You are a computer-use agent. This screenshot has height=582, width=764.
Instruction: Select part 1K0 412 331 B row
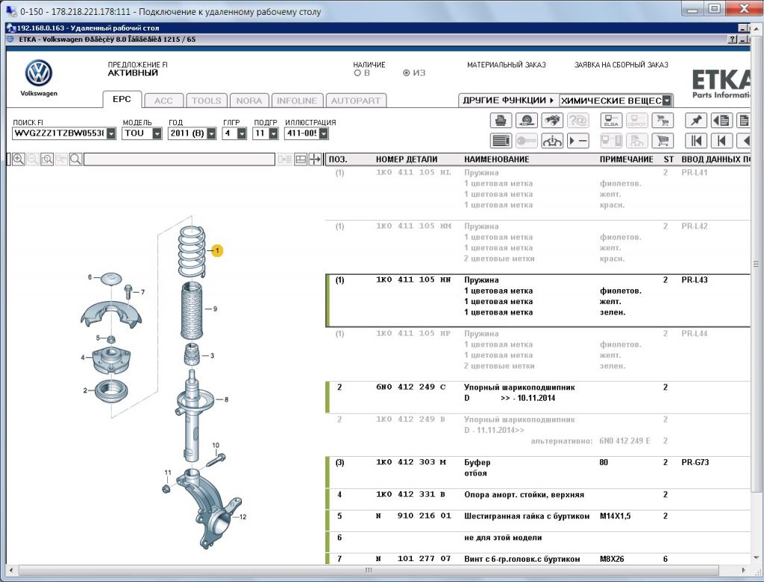tap(538, 499)
